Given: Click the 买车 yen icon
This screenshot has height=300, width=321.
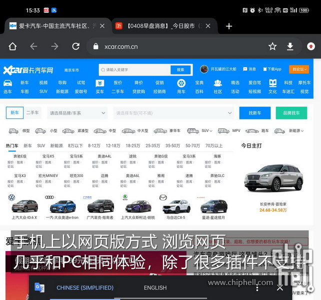Looking at the screenshot, I should coord(100,83).
